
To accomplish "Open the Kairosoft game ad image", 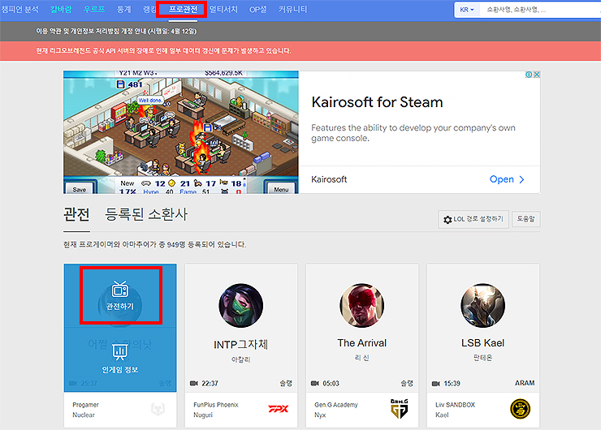I will click(x=181, y=132).
